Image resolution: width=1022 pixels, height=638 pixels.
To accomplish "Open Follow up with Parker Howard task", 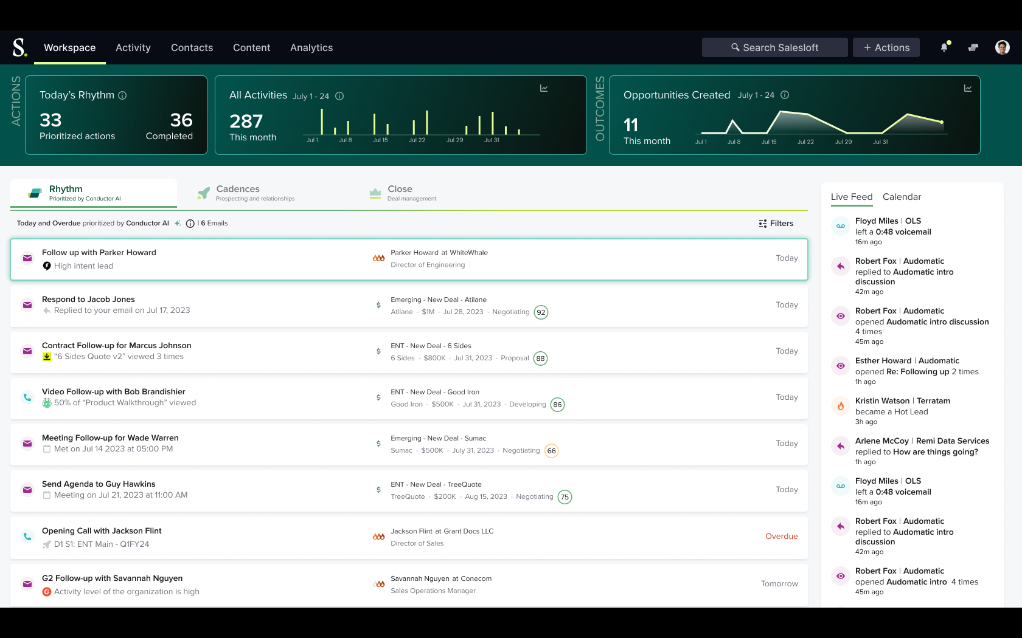I will [x=99, y=253].
